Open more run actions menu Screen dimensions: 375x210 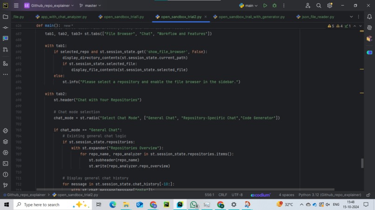tap(284, 5)
